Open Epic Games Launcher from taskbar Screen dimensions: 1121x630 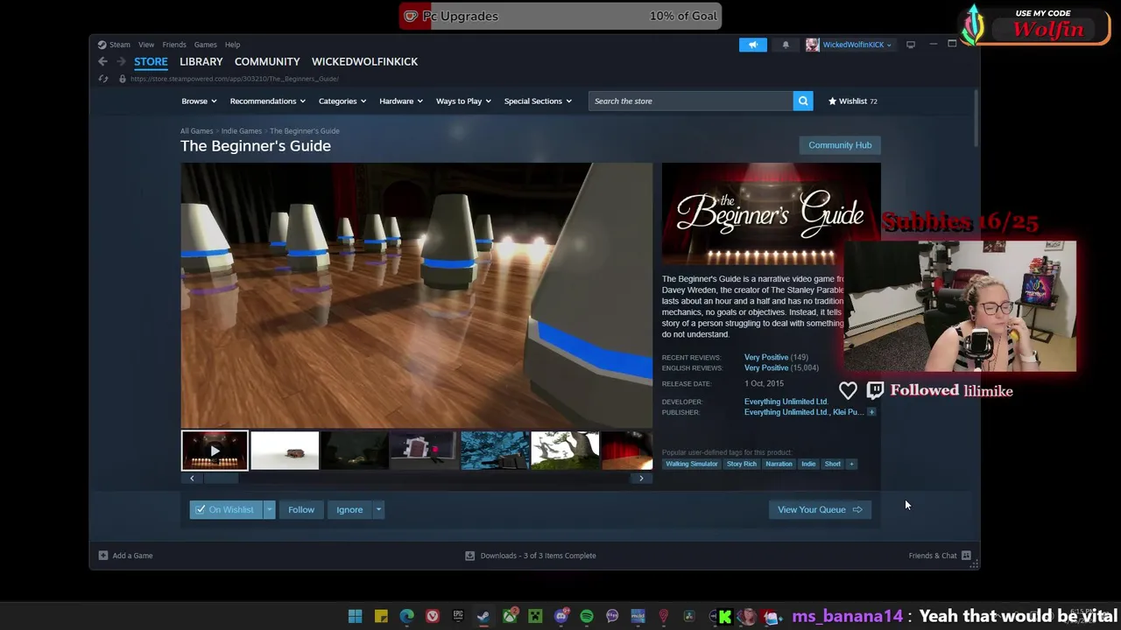[x=458, y=617]
